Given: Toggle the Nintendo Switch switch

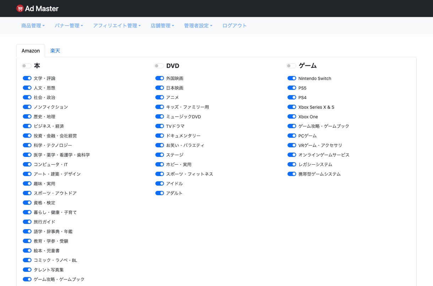Looking at the screenshot, I should click(x=292, y=78).
